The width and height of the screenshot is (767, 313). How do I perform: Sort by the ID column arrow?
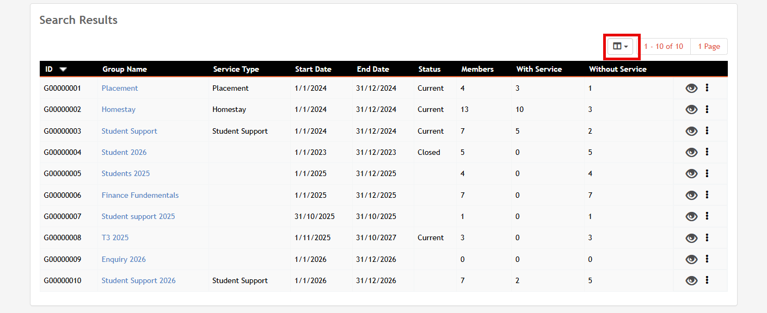coord(63,70)
